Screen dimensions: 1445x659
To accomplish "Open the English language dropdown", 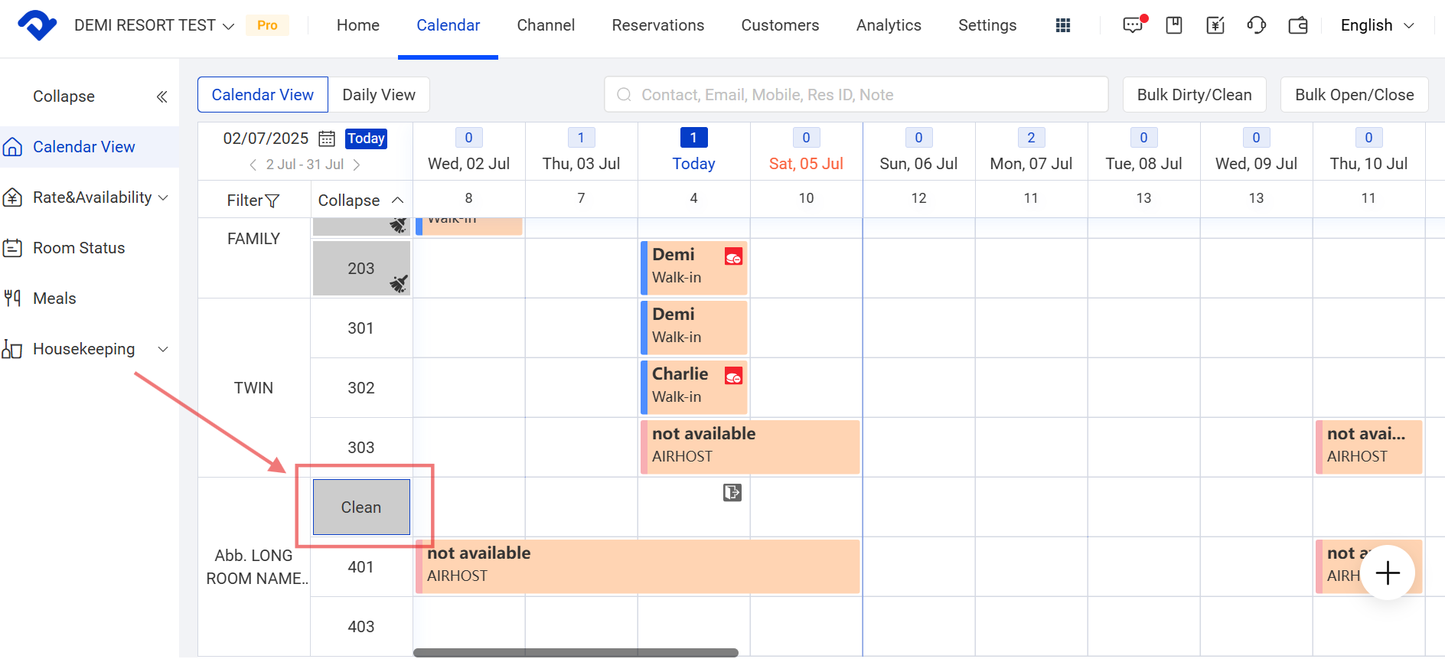I will [x=1376, y=25].
